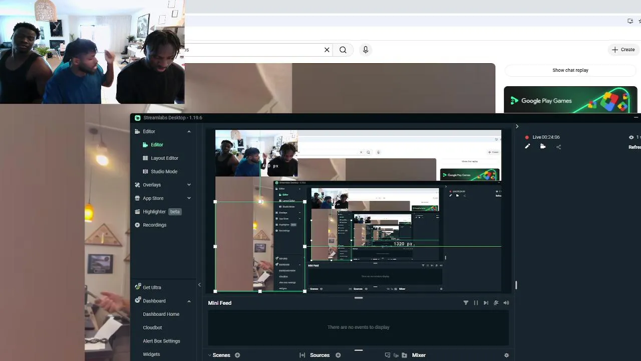
Task: Click the scene transitions icon beside Sources
Action: click(x=302, y=355)
